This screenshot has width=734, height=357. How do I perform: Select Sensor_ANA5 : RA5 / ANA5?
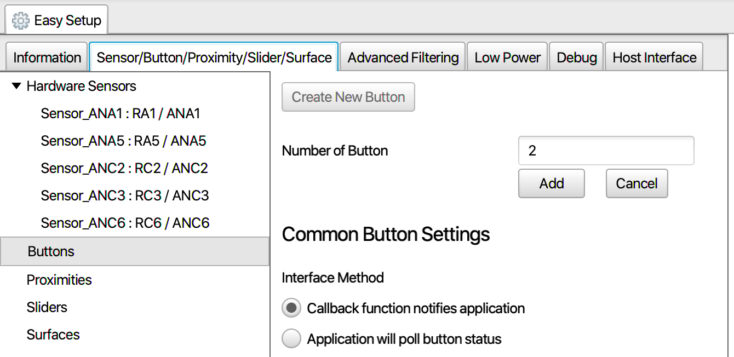[x=123, y=141]
